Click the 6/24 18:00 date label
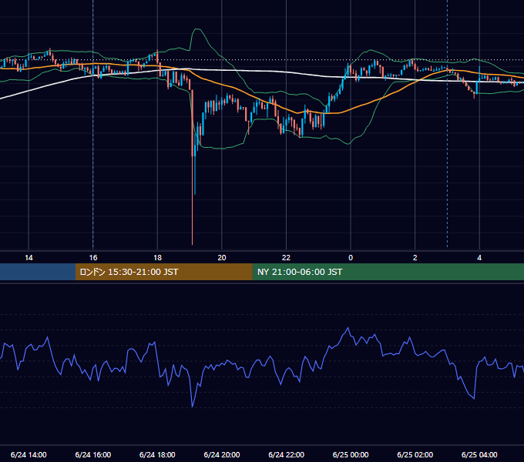The image size is (524, 462). tap(157, 454)
